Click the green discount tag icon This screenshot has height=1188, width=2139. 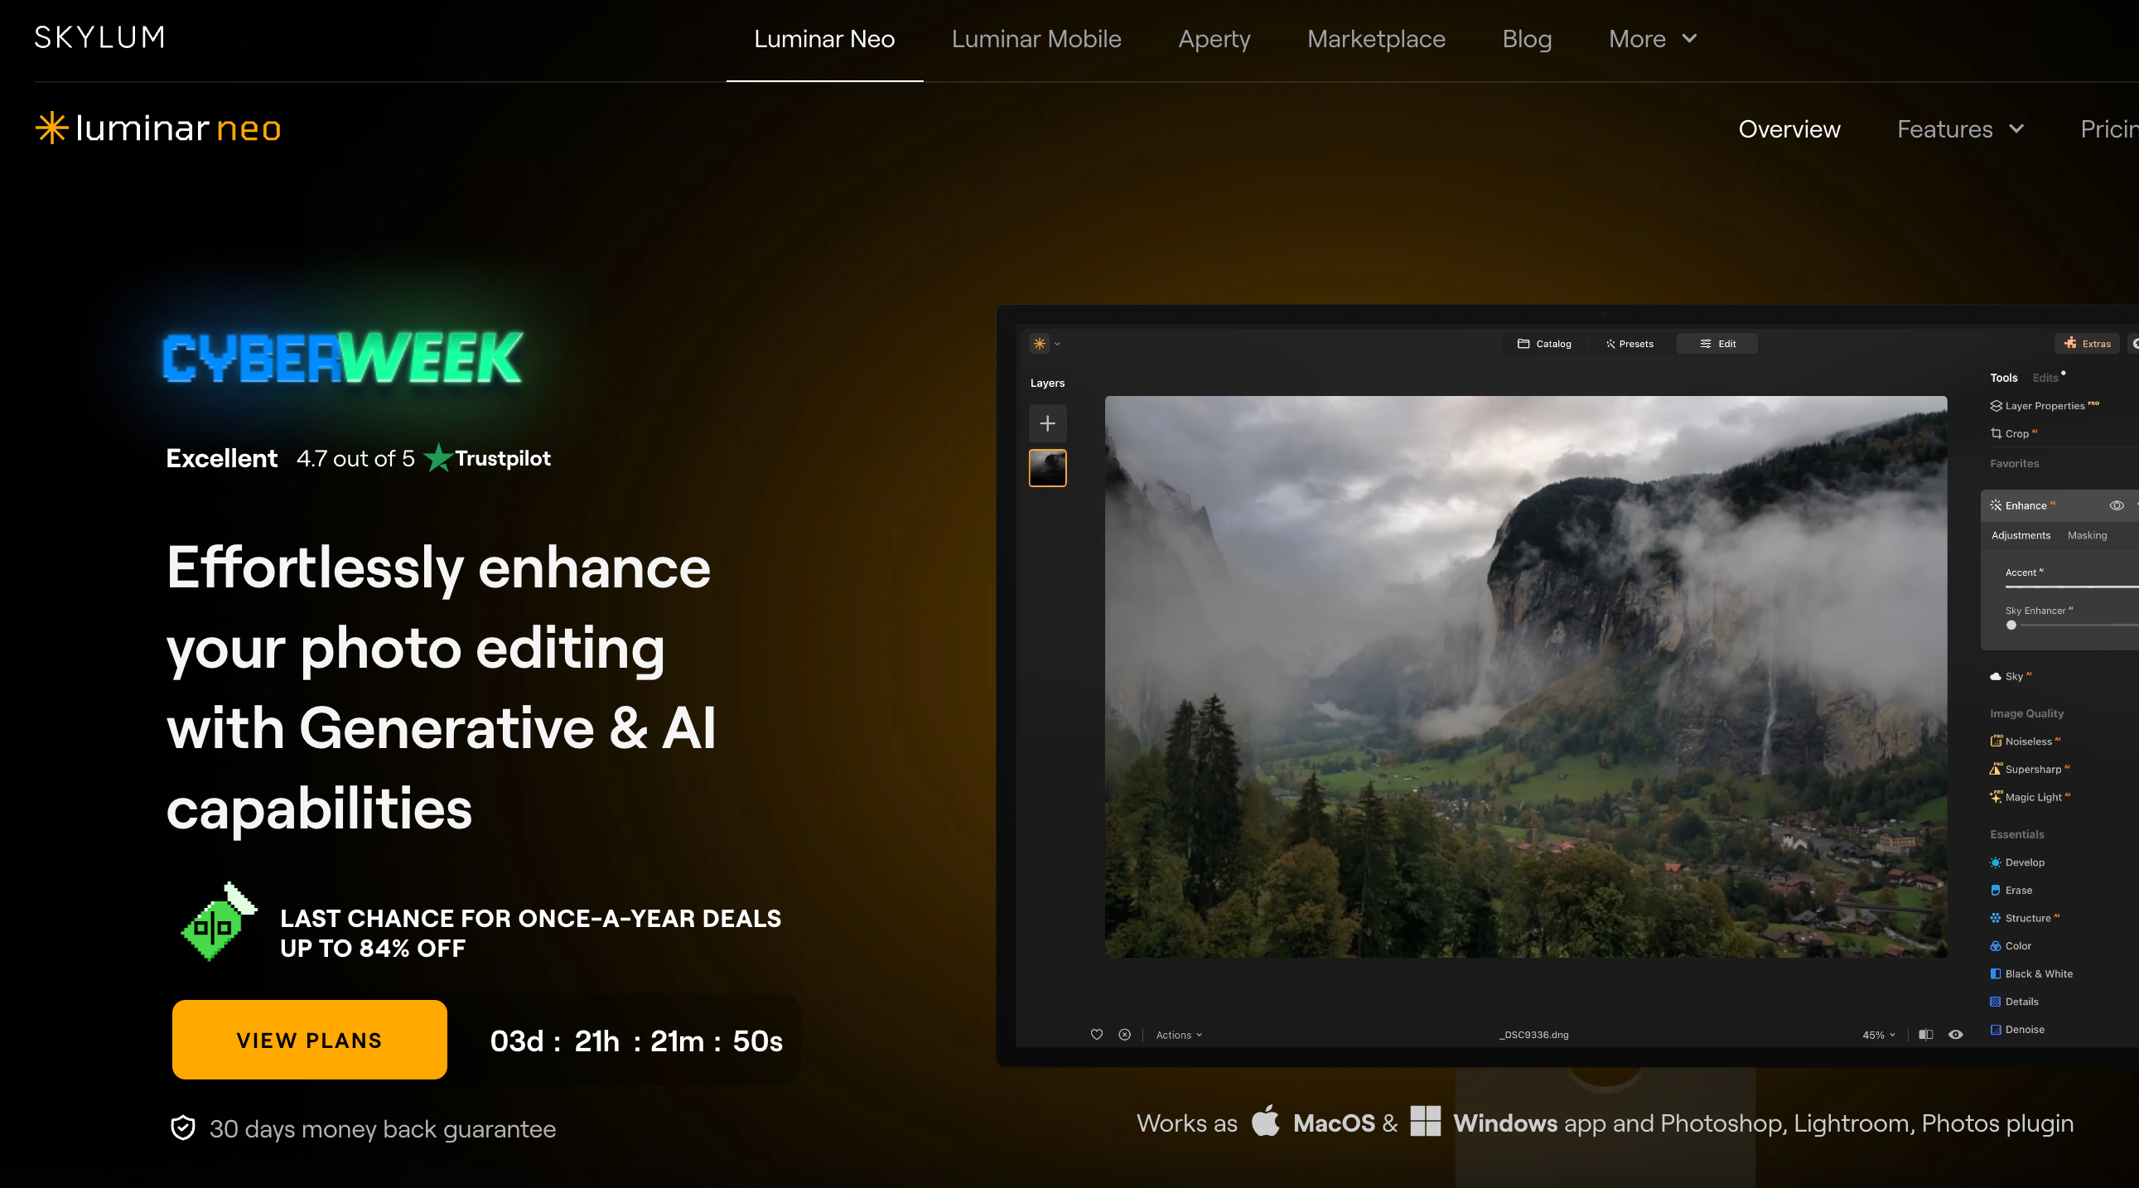(218, 922)
